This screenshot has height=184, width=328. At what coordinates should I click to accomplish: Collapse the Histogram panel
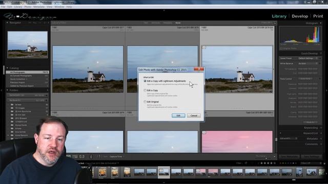pyautogui.click(x=321, y=23)
